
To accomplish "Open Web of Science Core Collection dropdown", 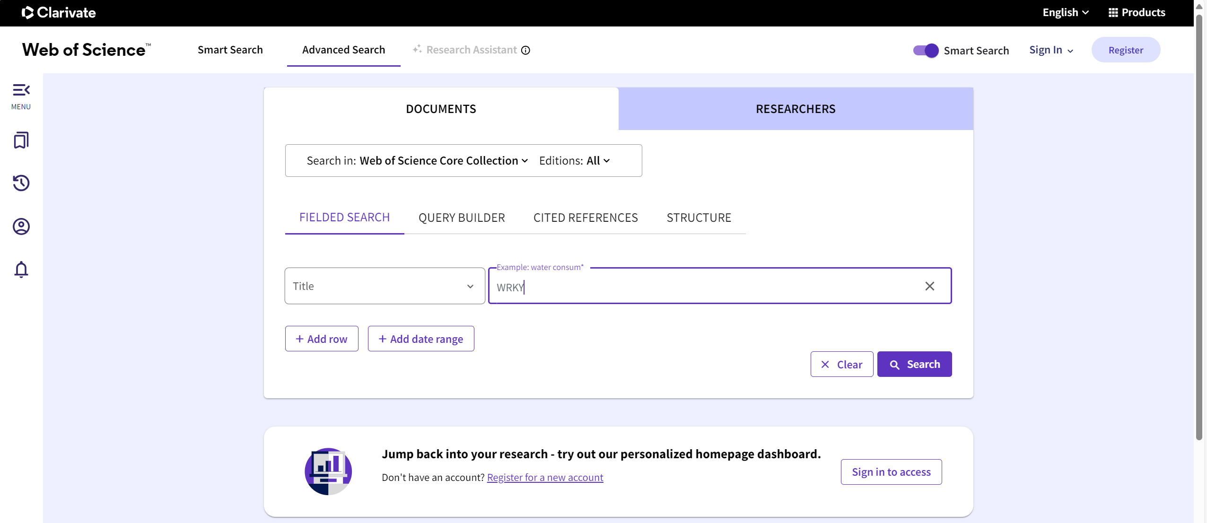I will coord(444,161).
